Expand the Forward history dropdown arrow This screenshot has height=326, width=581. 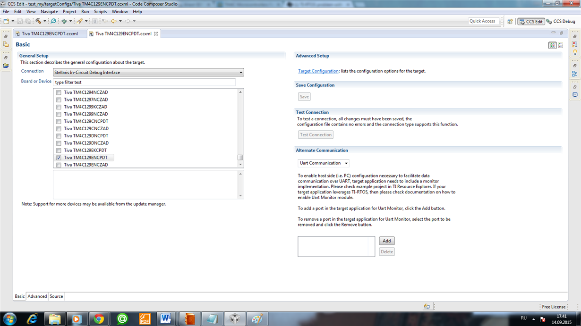point(134,21)
